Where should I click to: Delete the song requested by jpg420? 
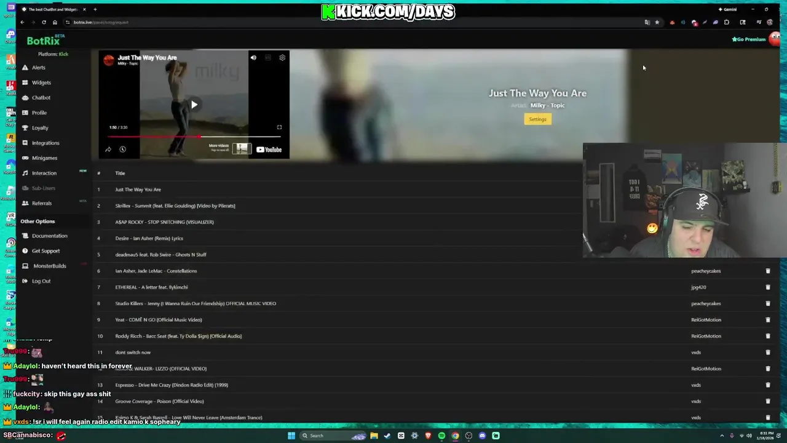pyautogui.click(x=767, y=287)
